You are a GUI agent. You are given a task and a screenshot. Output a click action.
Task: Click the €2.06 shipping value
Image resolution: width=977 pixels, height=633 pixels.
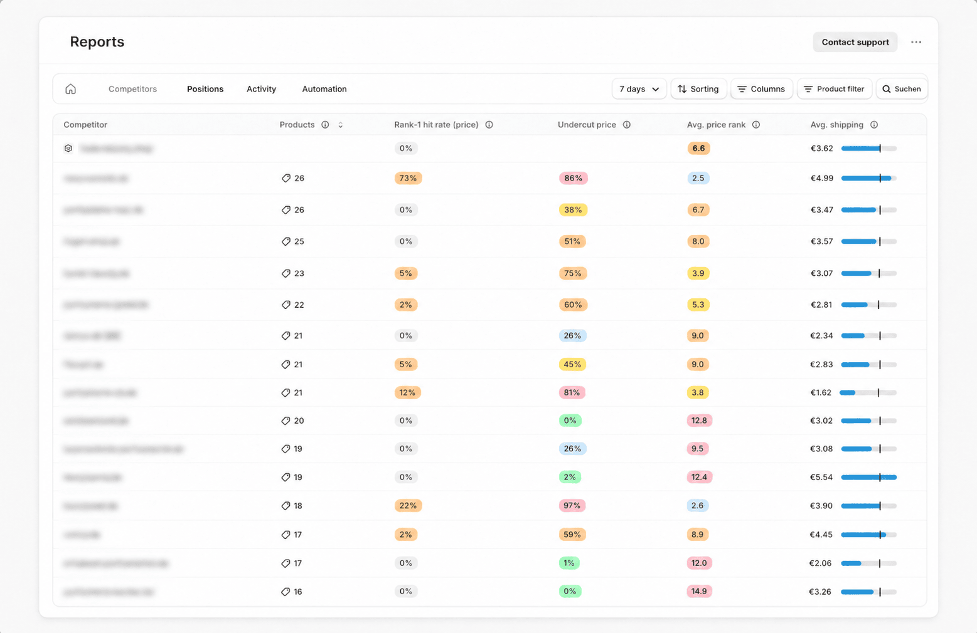click(820, 563)
